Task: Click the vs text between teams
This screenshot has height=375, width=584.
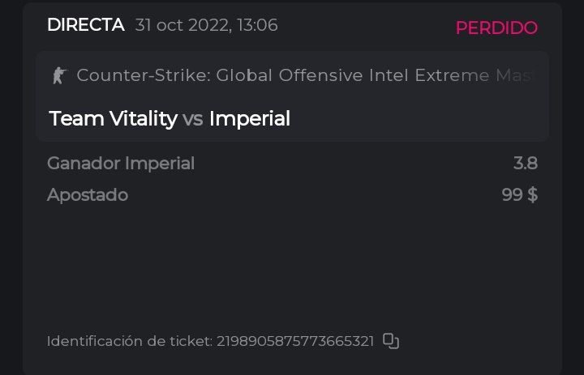Action: 192,119
